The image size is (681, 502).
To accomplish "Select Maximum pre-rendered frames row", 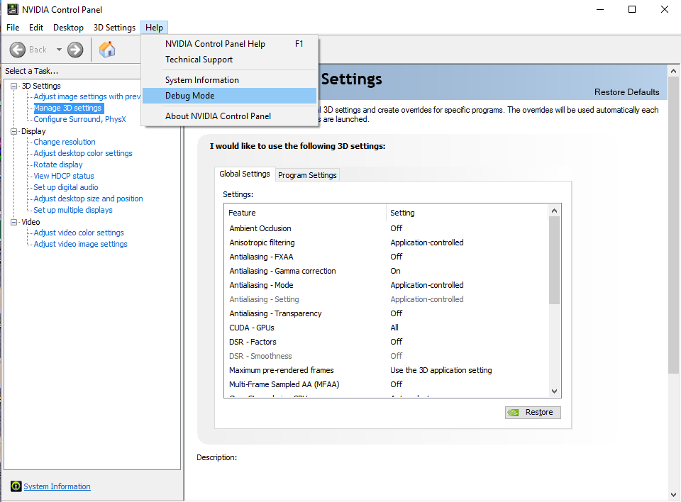I will tap(387, 370).
